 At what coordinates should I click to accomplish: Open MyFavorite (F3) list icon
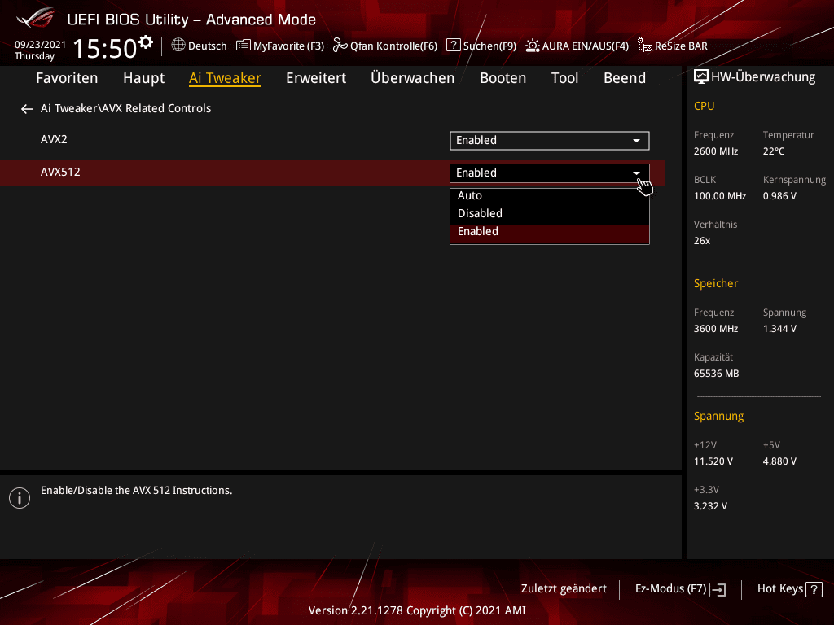[x=243, y=46]
